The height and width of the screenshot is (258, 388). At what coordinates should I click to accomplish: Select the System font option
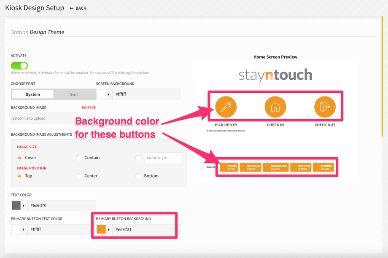[x=32, y=94]
